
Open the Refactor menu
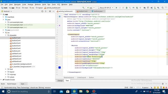(x=38, y=4)
